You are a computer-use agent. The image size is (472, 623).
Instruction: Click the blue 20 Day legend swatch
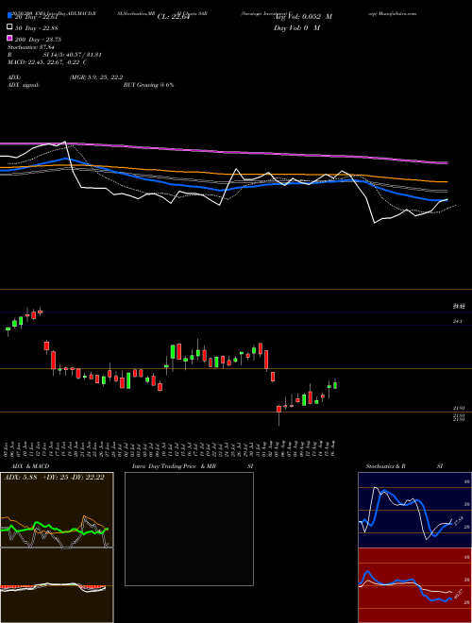[x=9, y=16]
